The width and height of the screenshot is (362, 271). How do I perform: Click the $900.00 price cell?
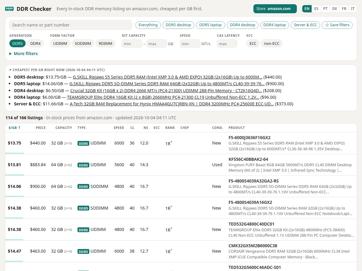[38, 186]
